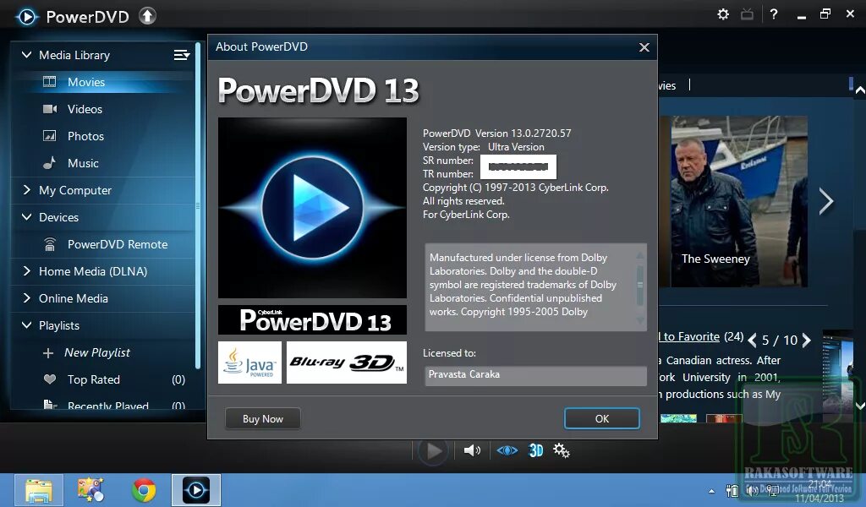
Task: Collapse the Playlists section
Action: click(26, 325)
